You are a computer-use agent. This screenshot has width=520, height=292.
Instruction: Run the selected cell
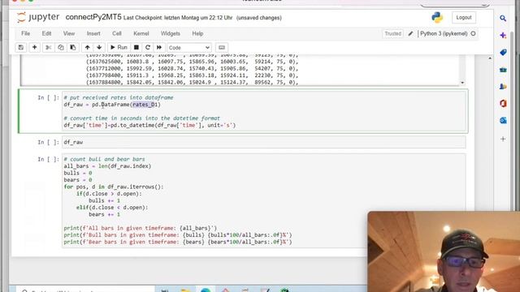(119, 47)
